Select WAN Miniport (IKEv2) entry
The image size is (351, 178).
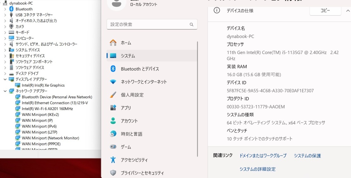[x=40, y=114]
